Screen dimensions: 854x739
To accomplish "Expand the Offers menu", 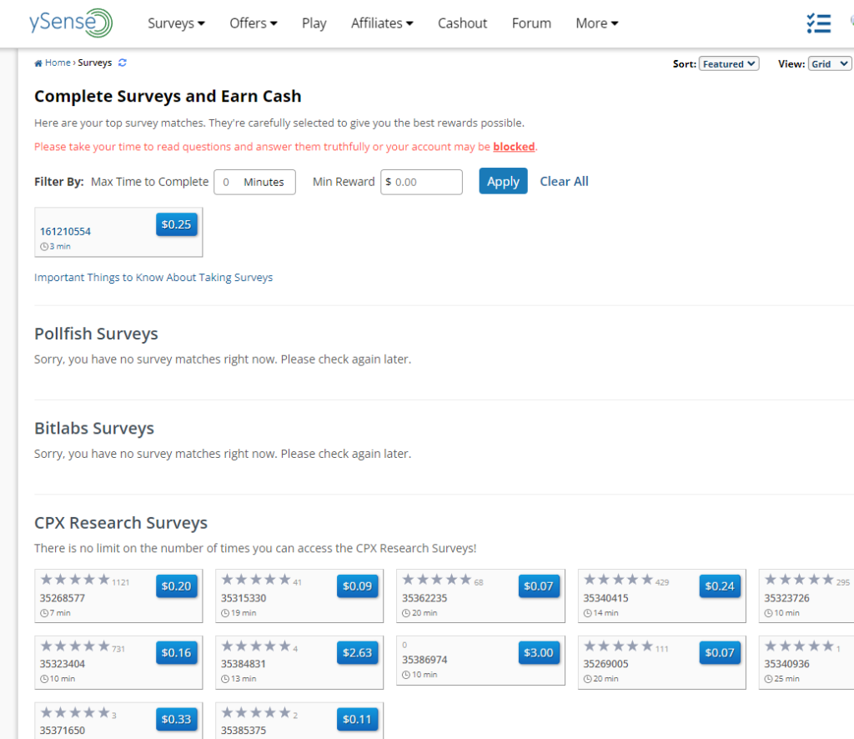I will point(254,23).
